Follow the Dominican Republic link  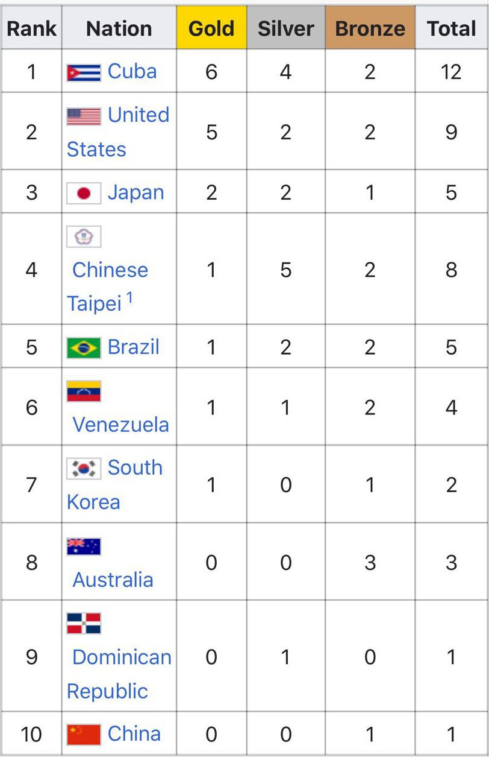pos(119,674)
